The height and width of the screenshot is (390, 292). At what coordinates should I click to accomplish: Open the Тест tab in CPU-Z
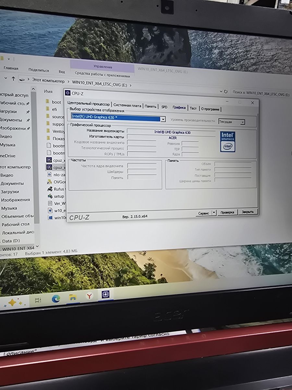(193, 108)
